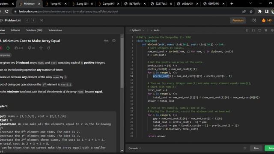Reload the LeetCode page
The image size is (274, 154).
(x=7, y=12)
